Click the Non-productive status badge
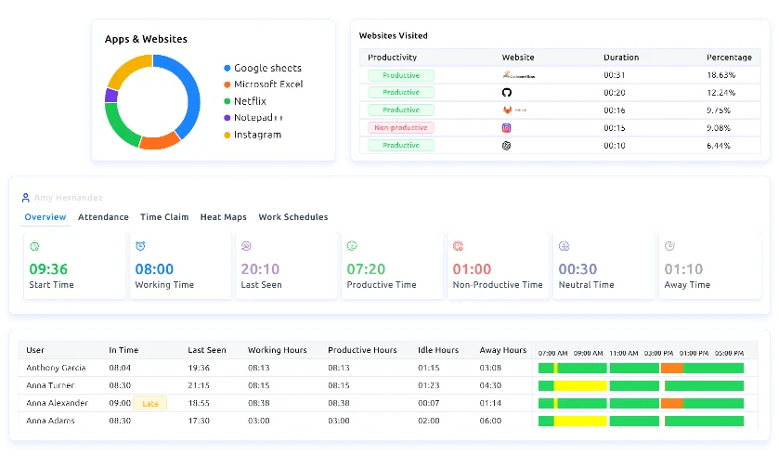Screen dimensions: 779x467 tap(401, 128)
